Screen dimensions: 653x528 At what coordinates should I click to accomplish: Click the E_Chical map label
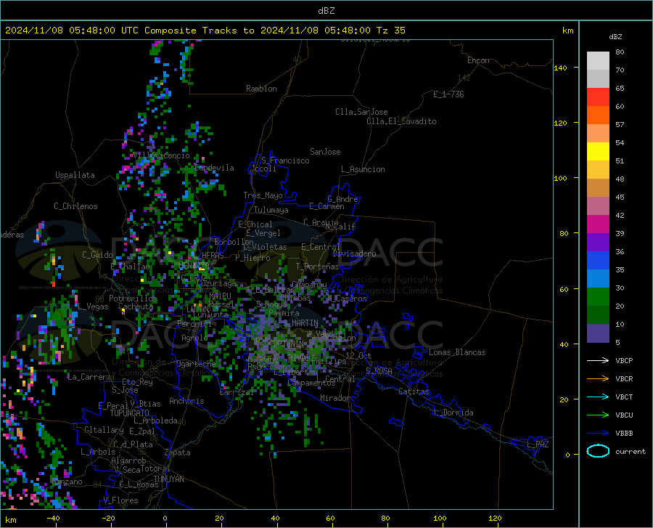[x=255, y=224]
